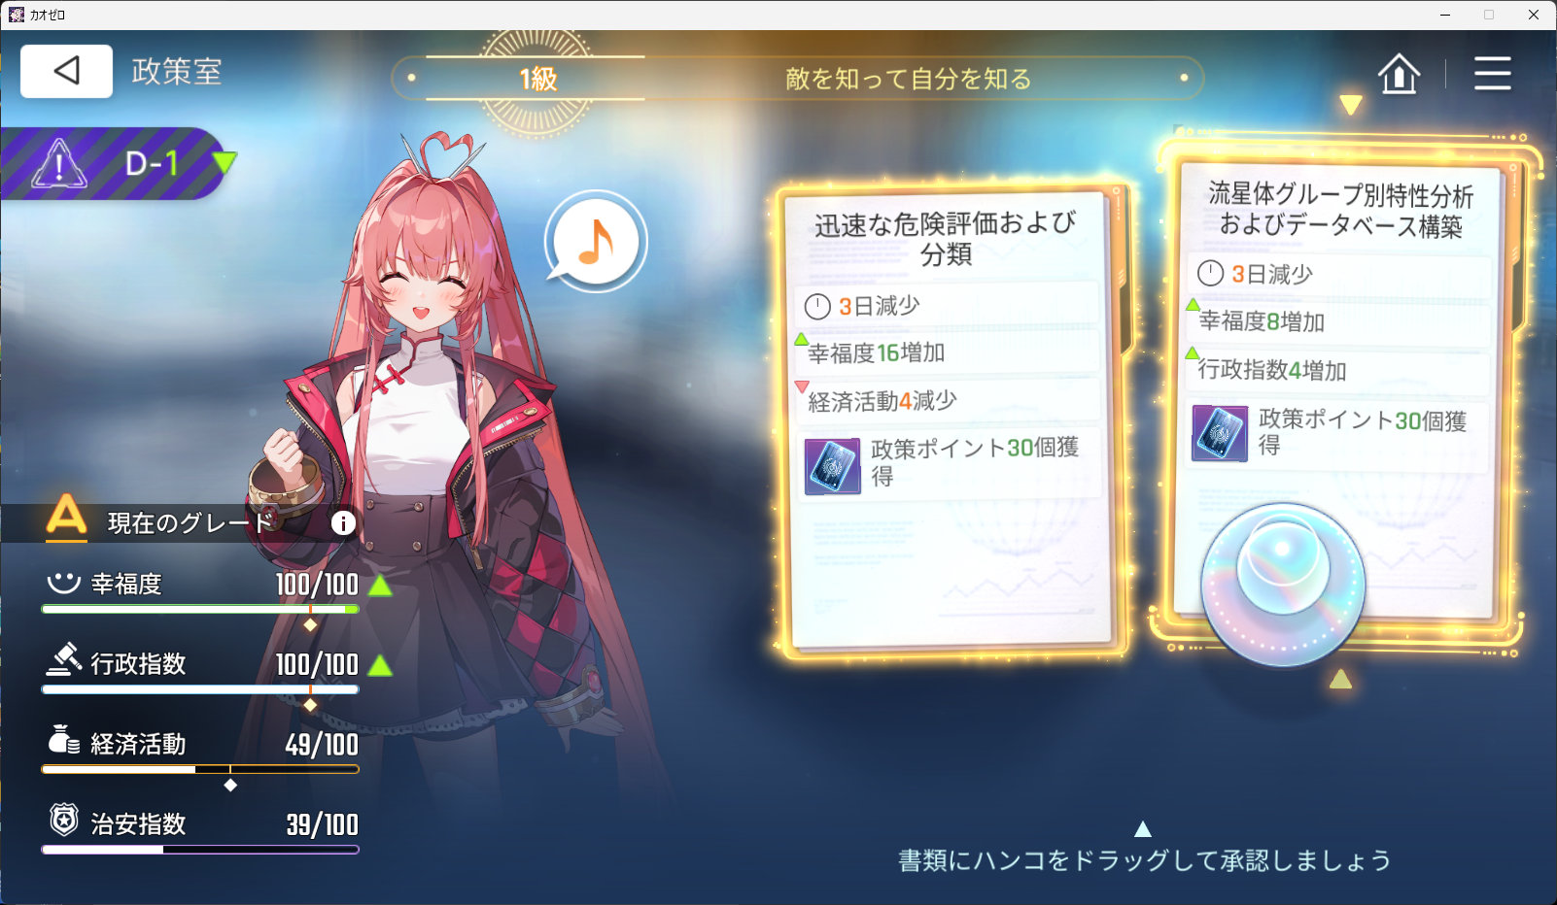This screenshot has height=905, width=1557.
Task: Expand the D-1 green dropdown arrow
Action: [x=225, y=162]
